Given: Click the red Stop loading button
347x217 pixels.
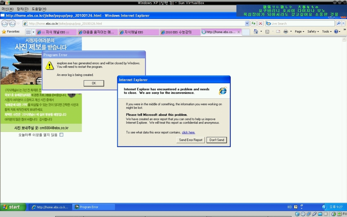Looking at the screenshot, I should (x=261, y=23).
